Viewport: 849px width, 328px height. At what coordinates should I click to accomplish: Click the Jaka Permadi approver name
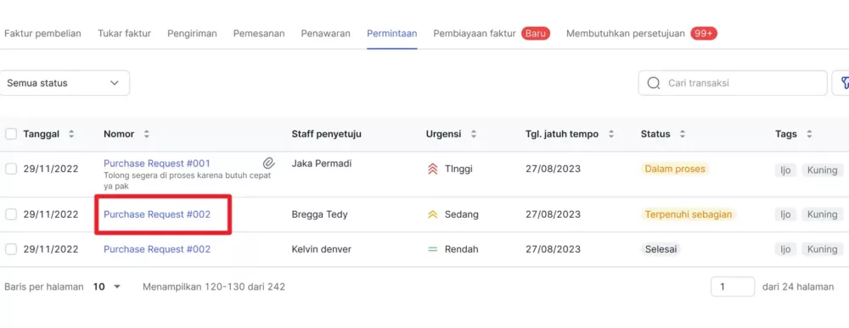click(x=323, y=164)
